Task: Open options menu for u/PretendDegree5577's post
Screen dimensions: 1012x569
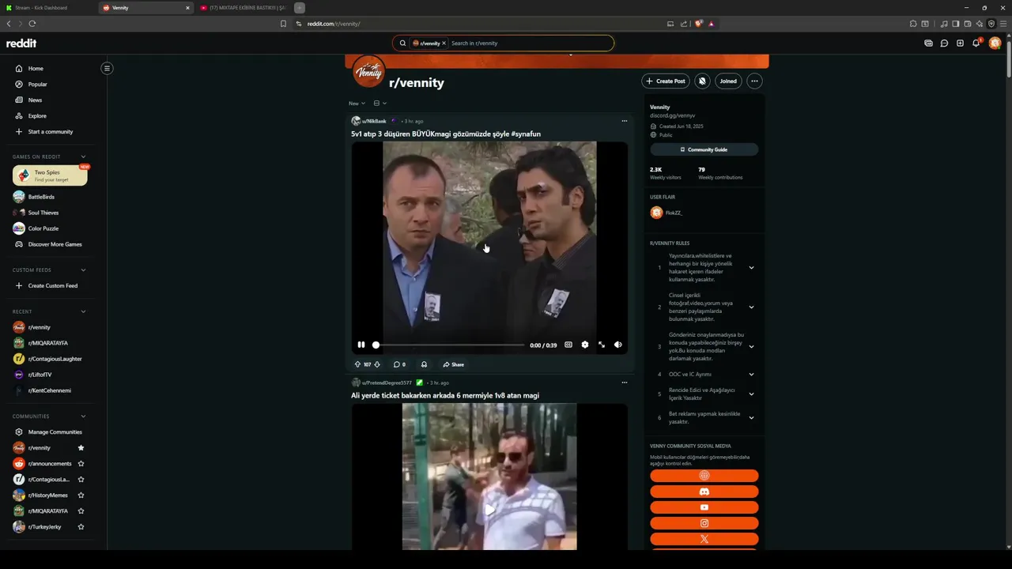Action: point(624,382)
